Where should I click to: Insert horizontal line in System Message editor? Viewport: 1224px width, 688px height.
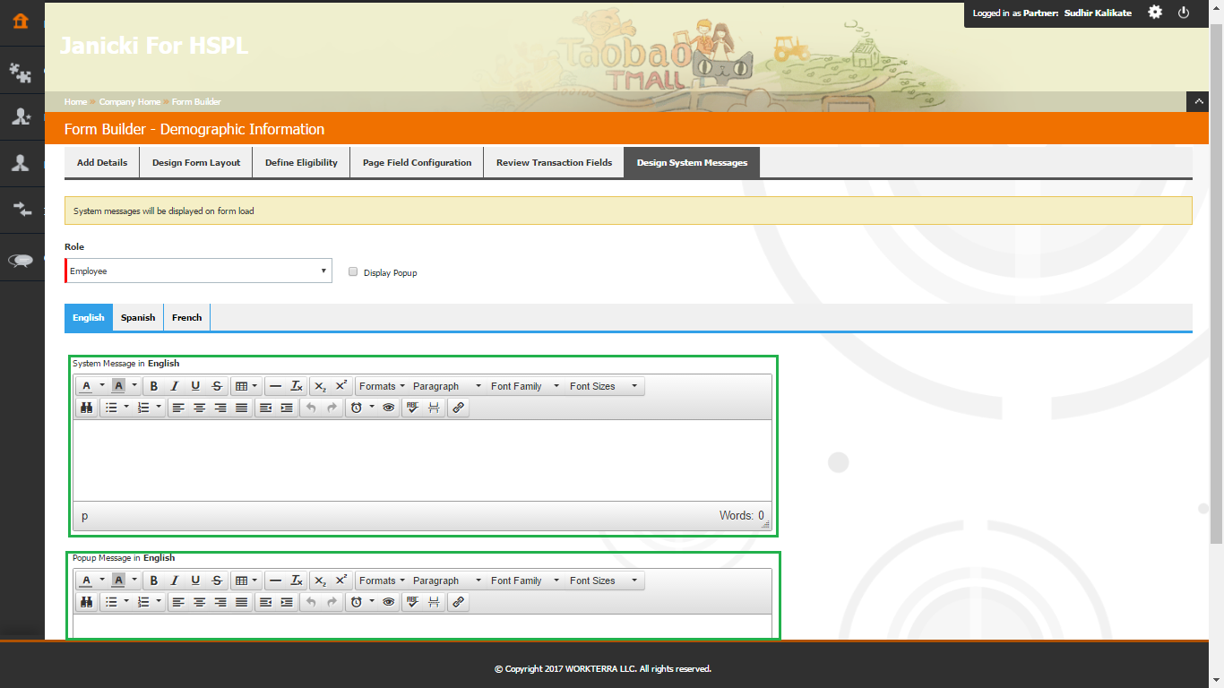point(275,386)
